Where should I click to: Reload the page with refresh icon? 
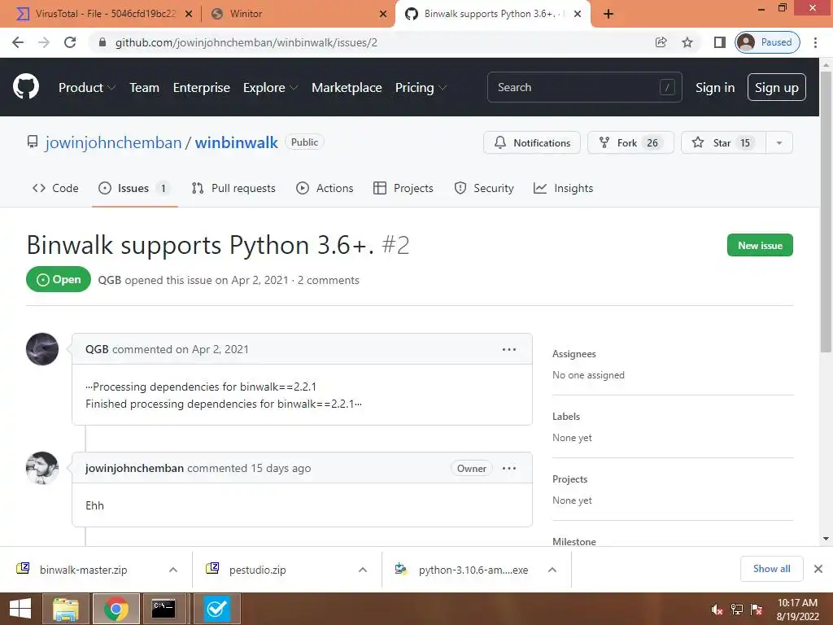pos(70,42)
